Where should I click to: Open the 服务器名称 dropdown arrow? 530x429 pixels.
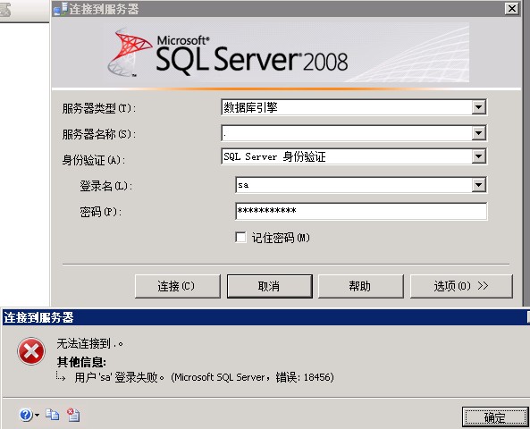478,133
